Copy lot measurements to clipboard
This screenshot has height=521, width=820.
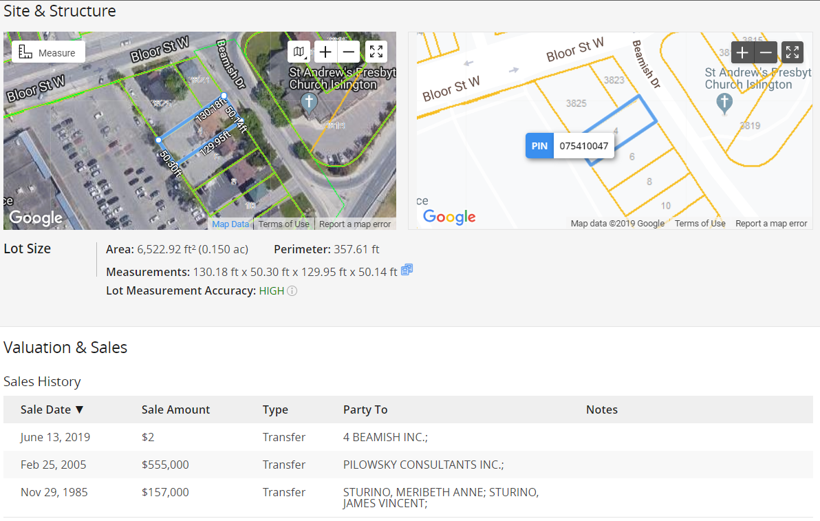407,270
